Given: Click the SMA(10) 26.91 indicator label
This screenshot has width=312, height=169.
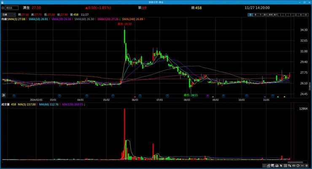Looking at the screenshot, I should click(x=39, y=19).
